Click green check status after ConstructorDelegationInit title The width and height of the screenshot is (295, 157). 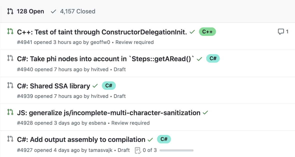pyautogui.click(x=192, y=32)
